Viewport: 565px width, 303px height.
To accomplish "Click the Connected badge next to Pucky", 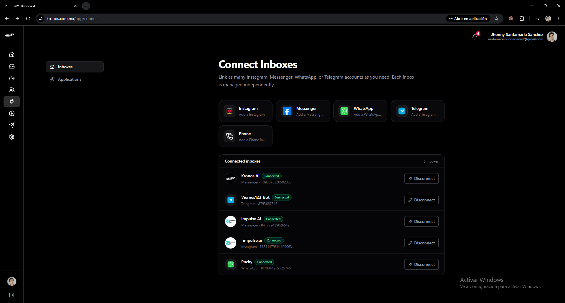I will click(x=265, y=262).
